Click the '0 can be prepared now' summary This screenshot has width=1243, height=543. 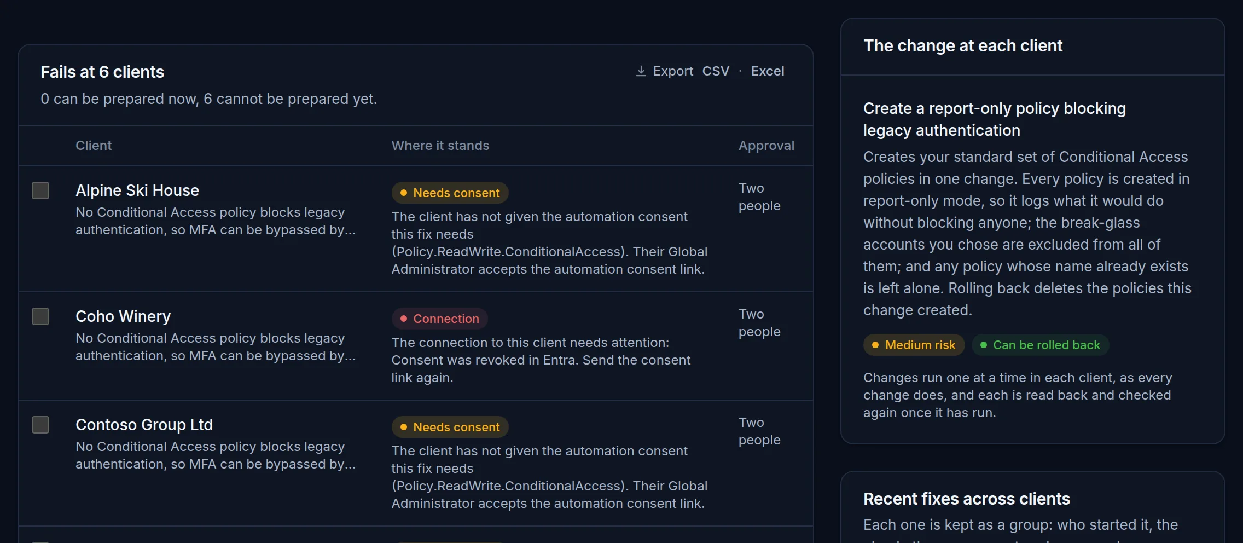coord(208,99)
